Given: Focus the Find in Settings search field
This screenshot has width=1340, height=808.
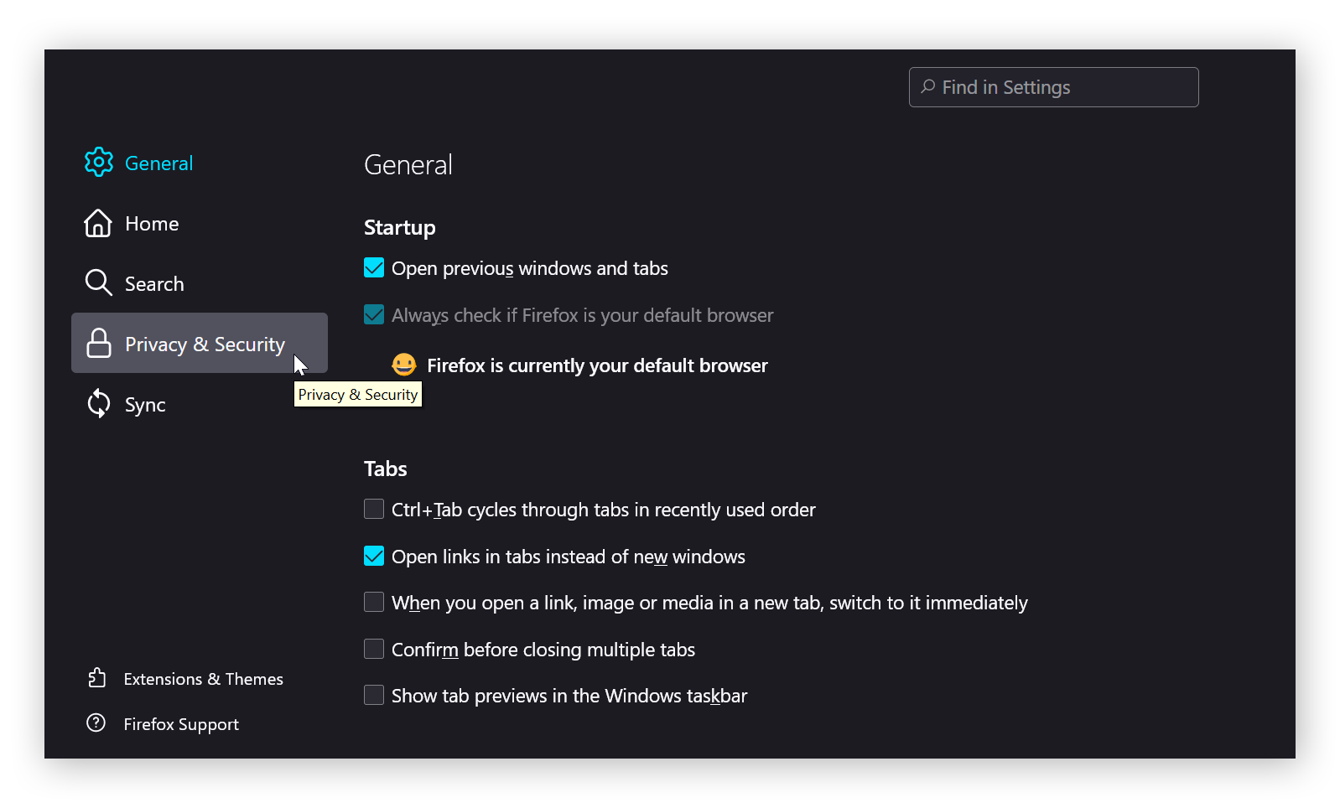Looking at the screenshot, I should point(1053,87).
